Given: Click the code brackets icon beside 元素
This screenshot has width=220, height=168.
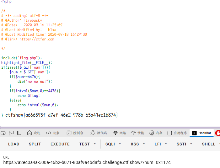Looking at the screenshot, I should tap(49, 133).
